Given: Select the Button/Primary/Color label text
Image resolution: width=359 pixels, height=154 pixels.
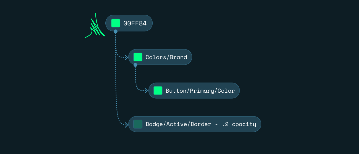Looking at the screenshot, I should click(x=200, y=91).
